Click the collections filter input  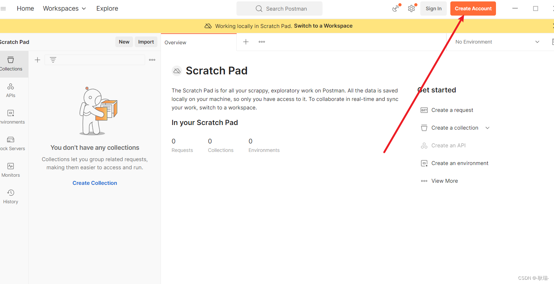click(x=95, y=60)
